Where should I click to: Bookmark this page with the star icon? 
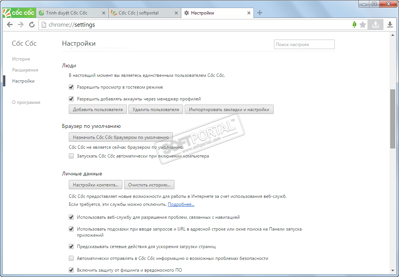363,25
